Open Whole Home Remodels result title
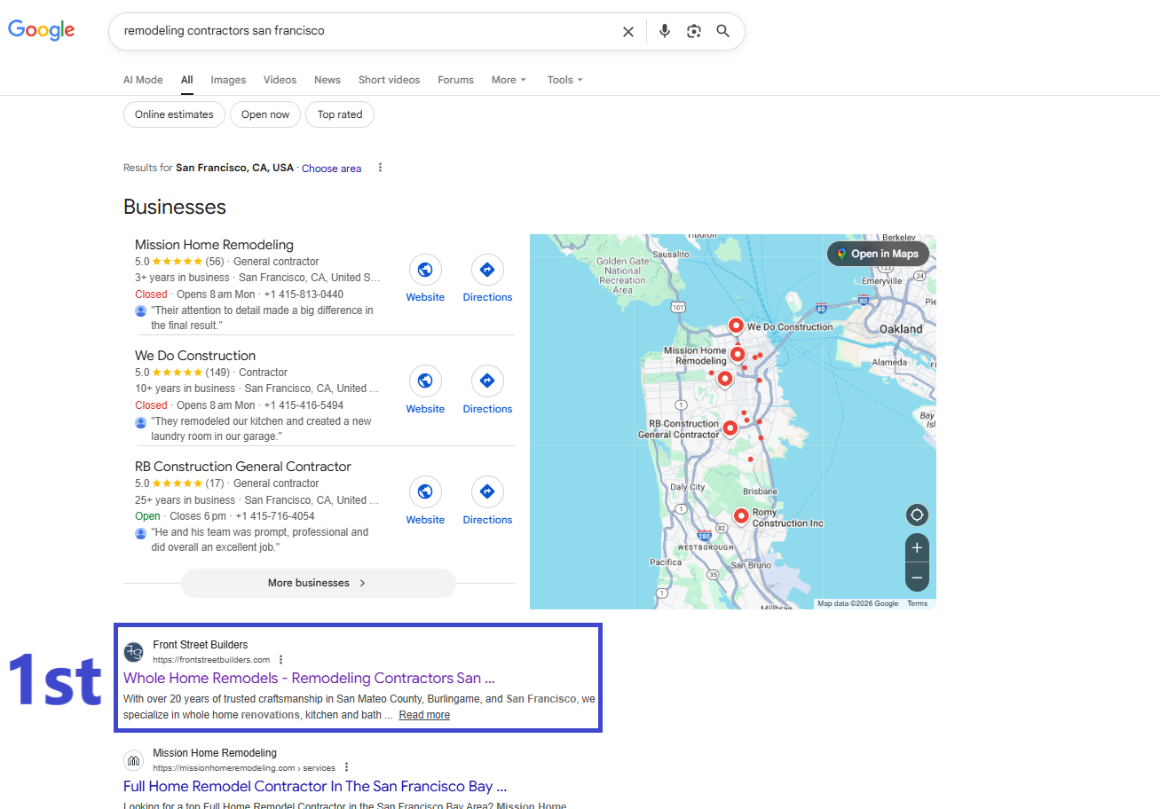Viewport: 1160px width, 809px height. pyautogui.click(x=309, y=679)
